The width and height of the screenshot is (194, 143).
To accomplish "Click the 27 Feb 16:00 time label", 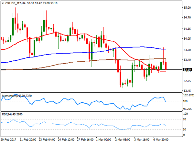I will pos(85,140).
